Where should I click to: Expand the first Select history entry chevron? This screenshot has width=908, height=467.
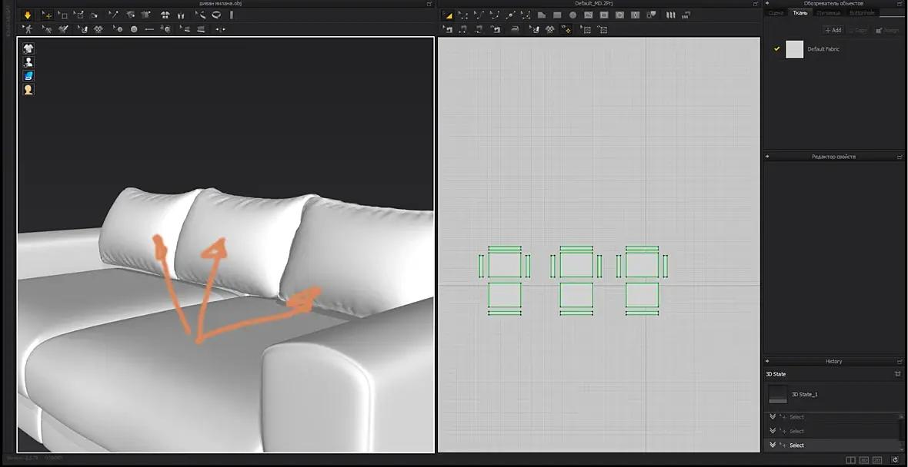(x=773, y=417)
